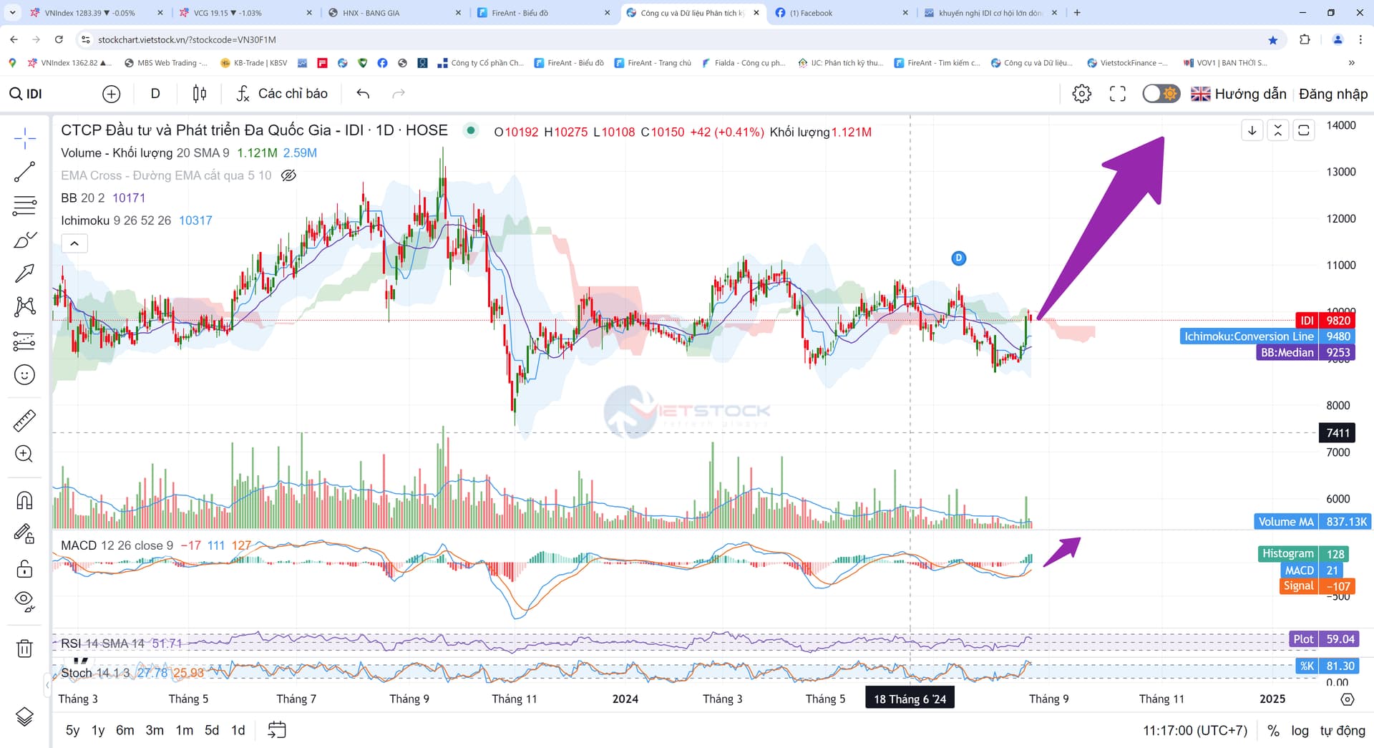This screenshot has height=748, width=1374.
Task: Select the trend line drawing tool
Action: click(24, 172)
